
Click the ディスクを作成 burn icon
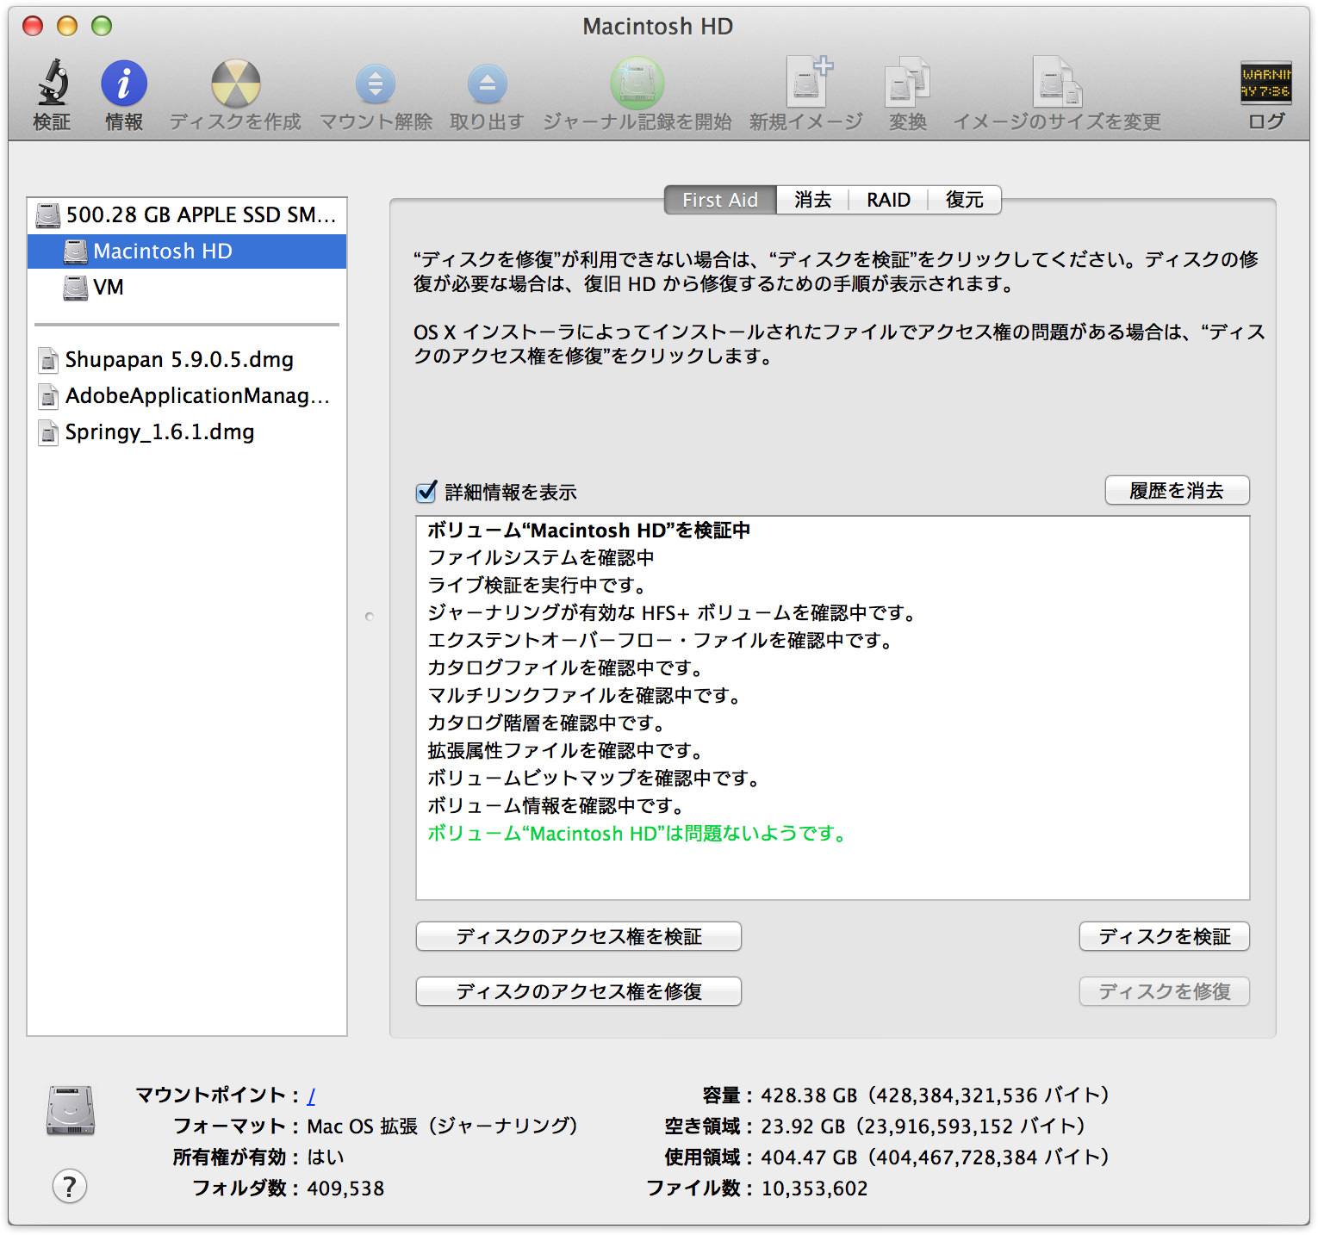(x=235, y=84)
